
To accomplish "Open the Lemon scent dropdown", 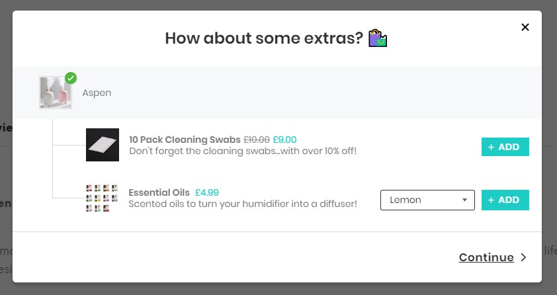I will tap(427, 200).
